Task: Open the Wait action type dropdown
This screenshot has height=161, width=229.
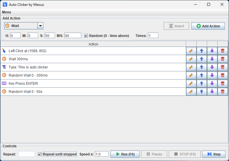Action: 40,26
